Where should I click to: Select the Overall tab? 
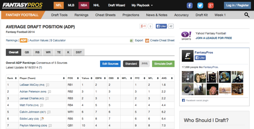click(x=13, y=52)
